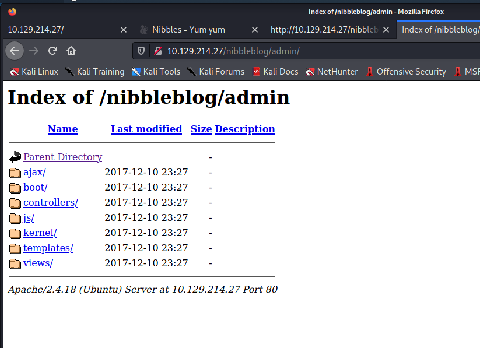Viewport: 480px width, 348px height.
Task: Click the kernel/ folder icon
Action: [15, 233]
